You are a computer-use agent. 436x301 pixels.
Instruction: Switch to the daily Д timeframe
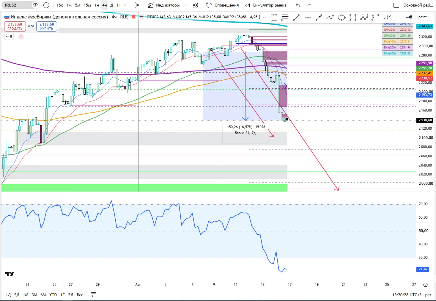point(112,5)
